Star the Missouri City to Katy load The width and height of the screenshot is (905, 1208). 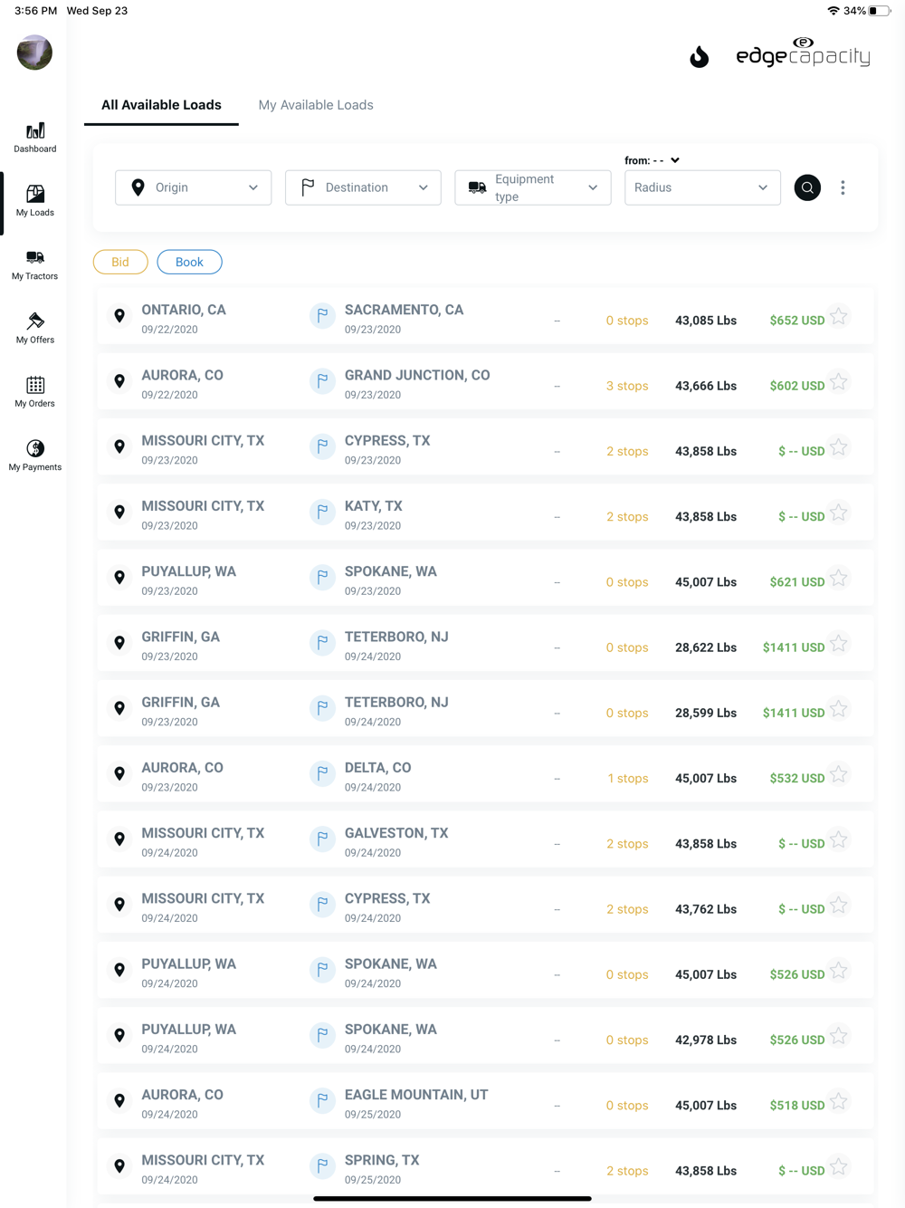coord(839,513)
